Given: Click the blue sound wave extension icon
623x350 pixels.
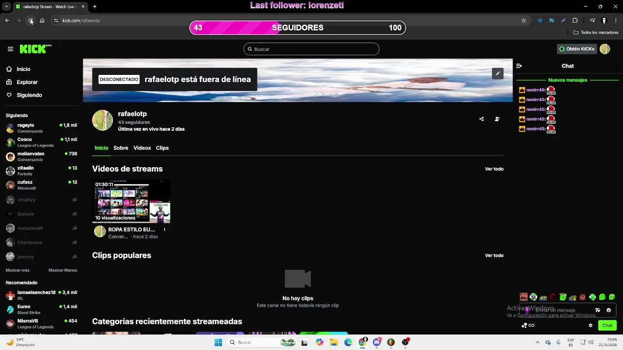Looking at the screenshot, I should pos(540,20).
